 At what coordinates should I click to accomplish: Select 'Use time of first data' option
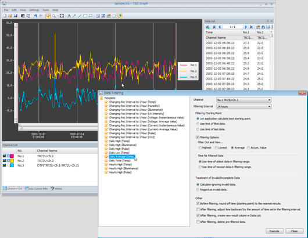click(x=198, y=124)
